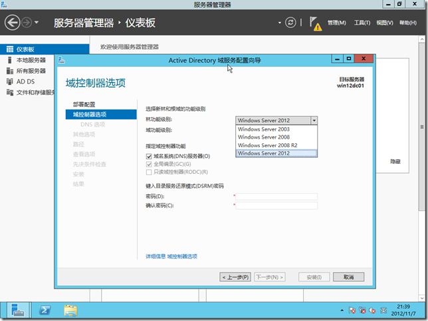Toggle 只读域控制器(RODC) checkbox

pyautogui.click(x=149, y=172)
